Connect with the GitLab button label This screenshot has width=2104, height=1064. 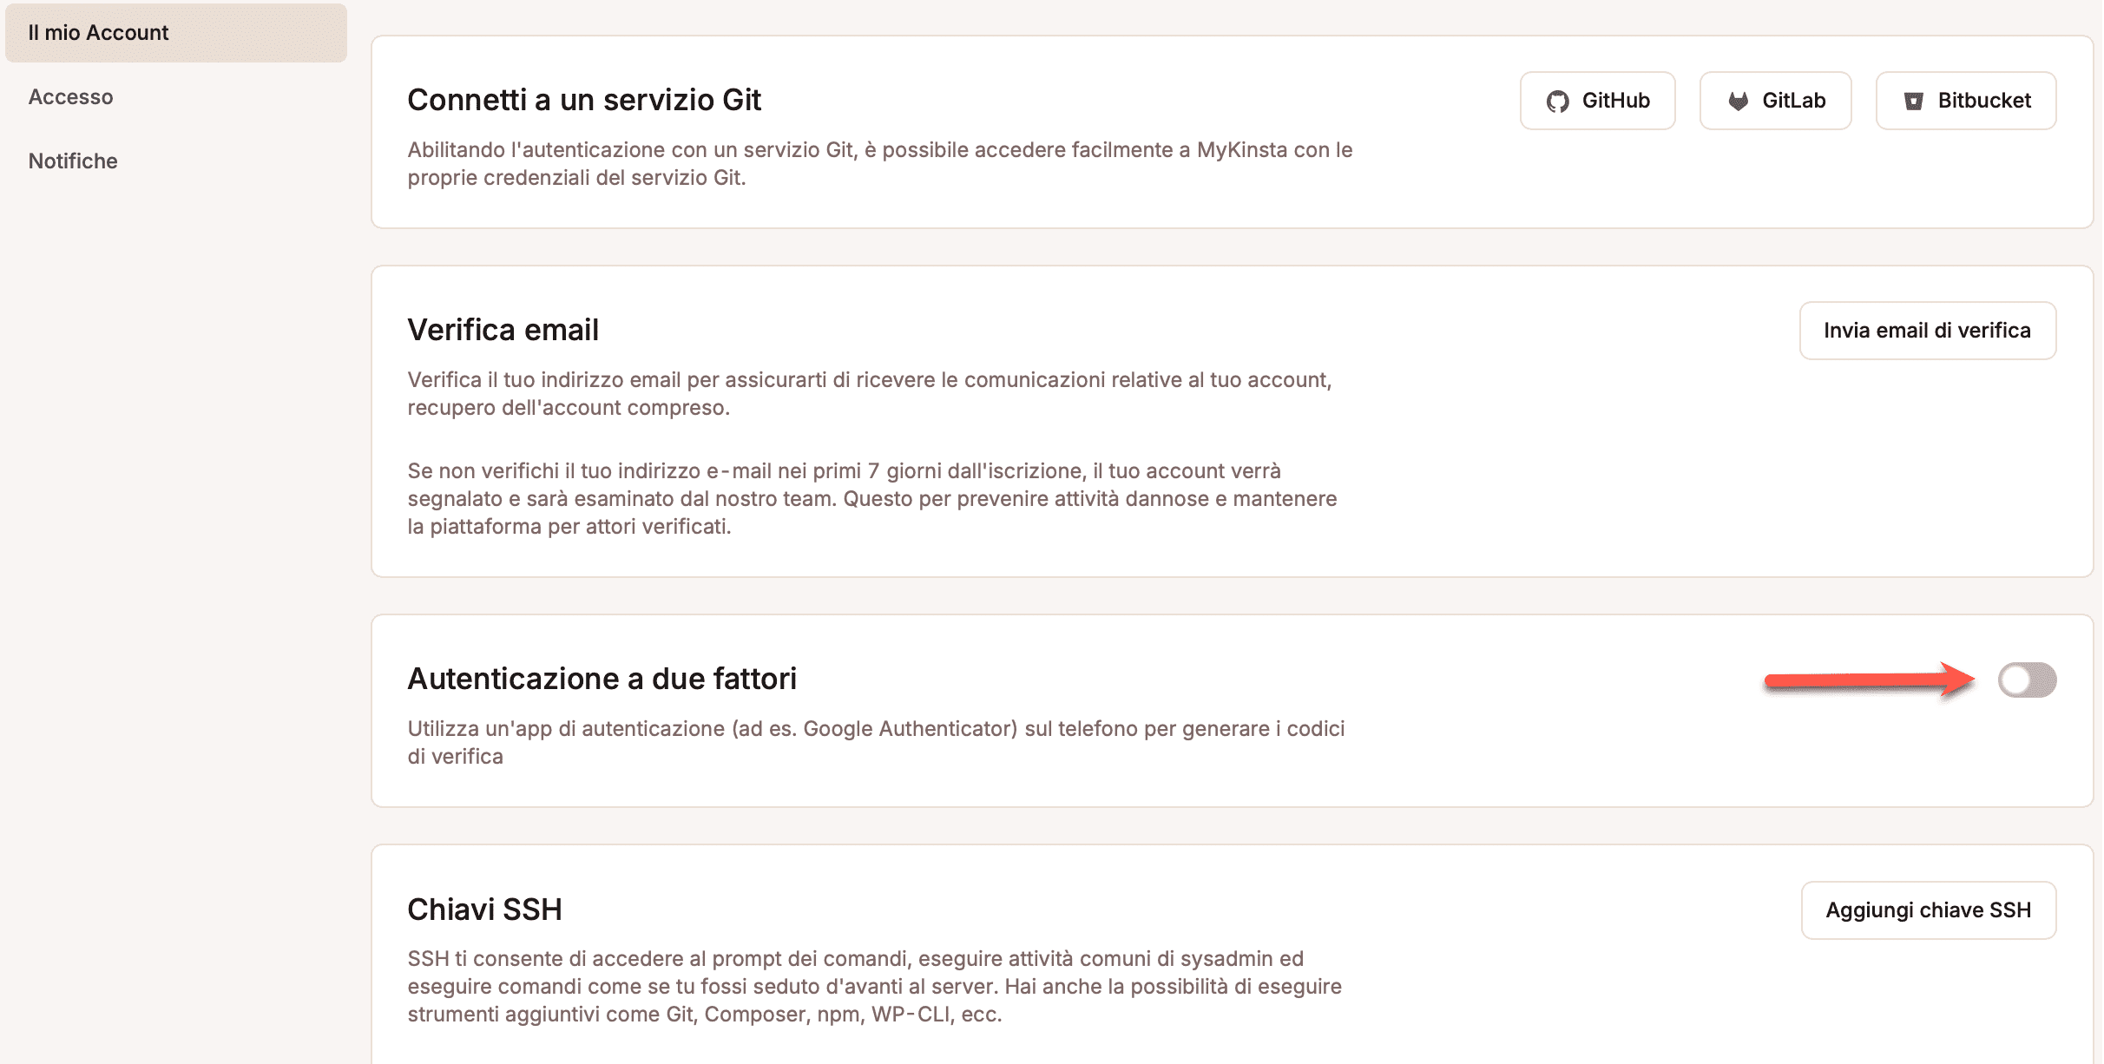click(x=1794, y=101)
